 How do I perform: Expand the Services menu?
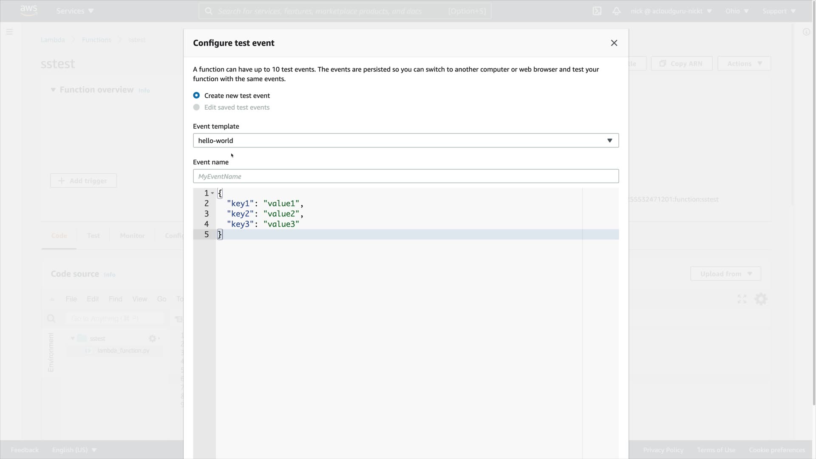click(x=75, y=11)
